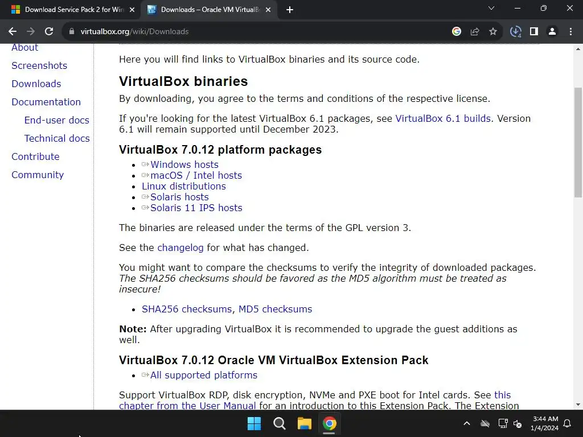Open the notifications bell
Screen dimensions: 583x437
point(568,423)
